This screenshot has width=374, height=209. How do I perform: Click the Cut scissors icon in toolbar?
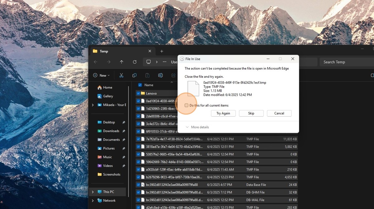click(x=122, y=75)
